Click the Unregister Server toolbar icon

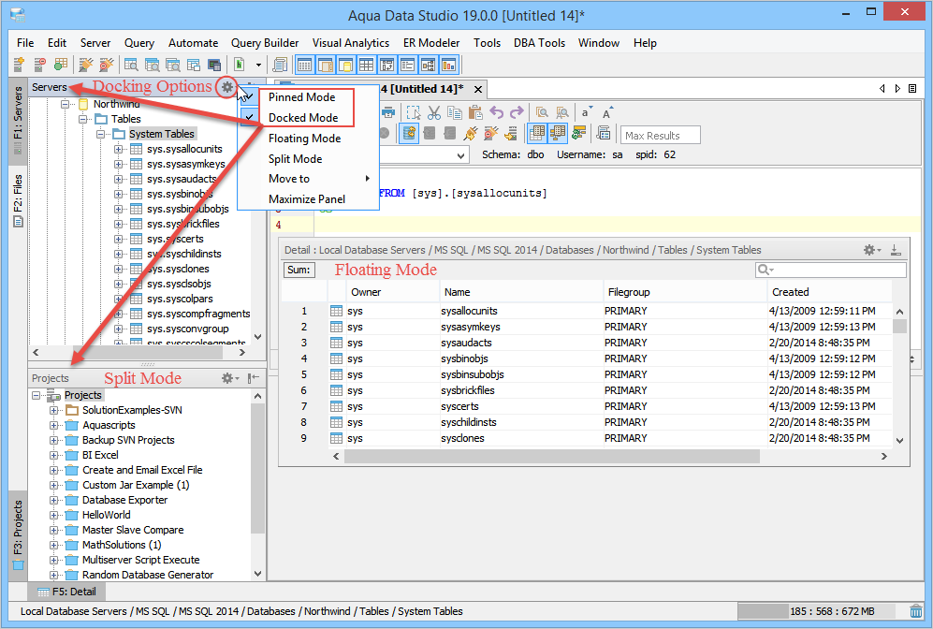point(40,65)
